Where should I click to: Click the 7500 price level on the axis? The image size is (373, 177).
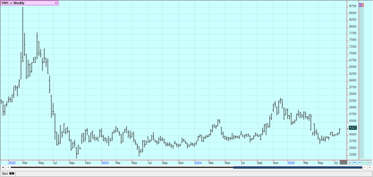click(x=353, y=40)
